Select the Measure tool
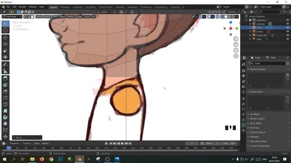The width and height of the screenshot is (291, 163). tap(5, 71)
